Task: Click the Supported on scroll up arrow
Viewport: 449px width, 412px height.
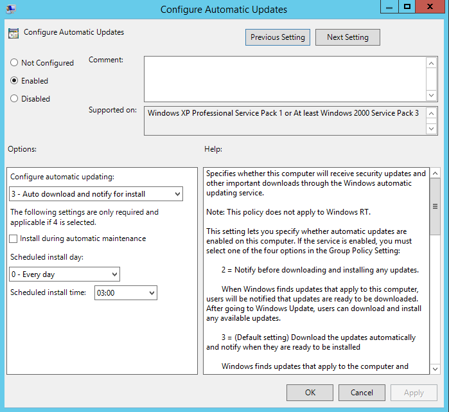Action: (x=431, y=114)
